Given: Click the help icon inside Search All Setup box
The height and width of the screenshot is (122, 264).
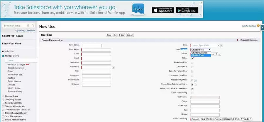Looking at the screenshot, I should pos(28,26).
